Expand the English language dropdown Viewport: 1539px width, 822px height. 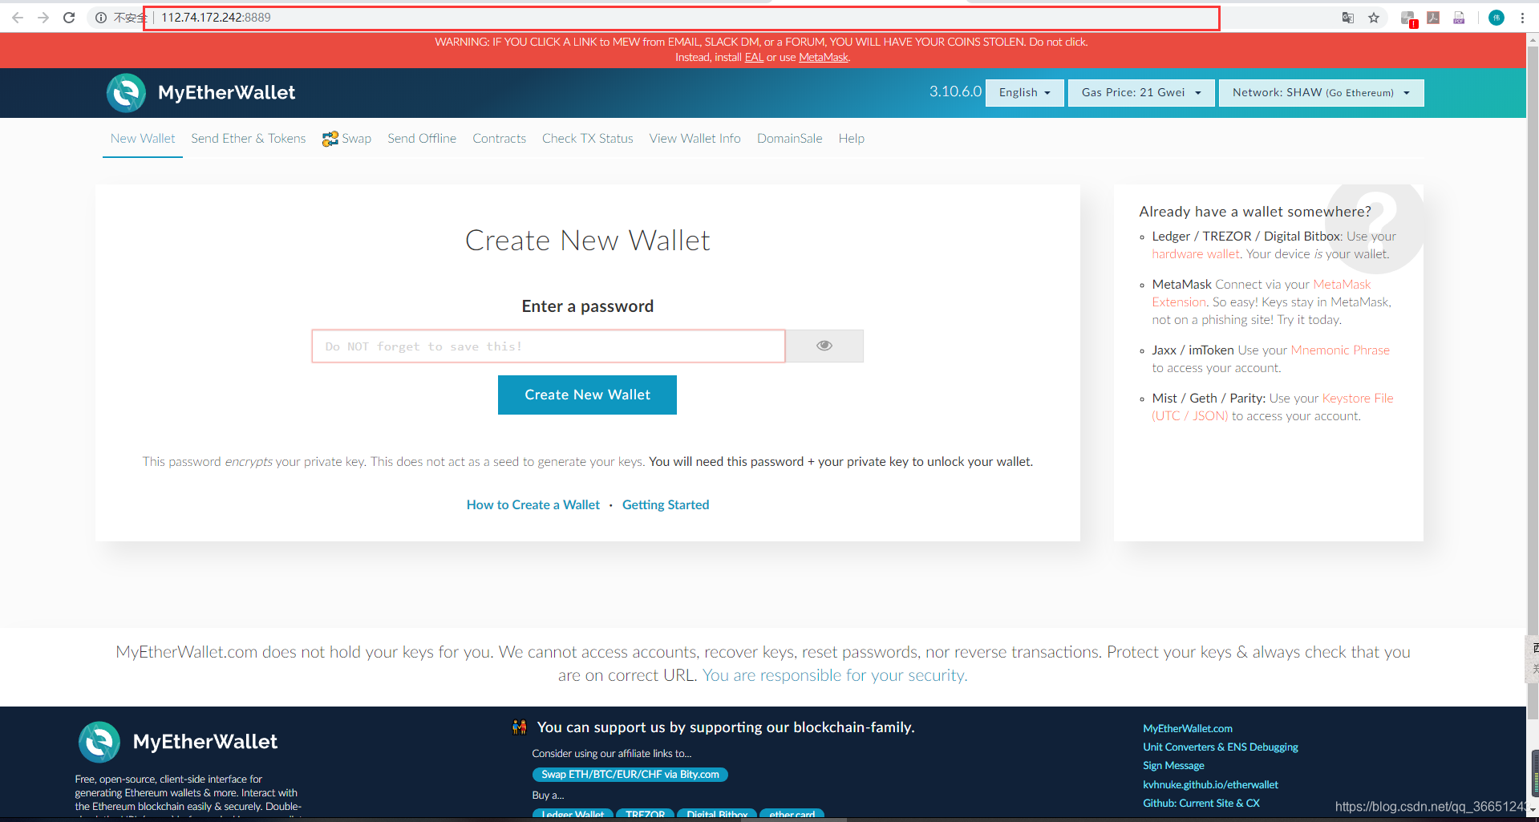pyautogui.click(x=1025, y=93)
